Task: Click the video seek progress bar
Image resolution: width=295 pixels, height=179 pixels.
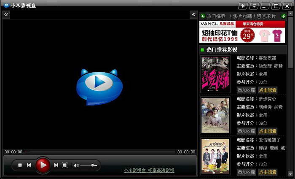Action: point(100,152)
